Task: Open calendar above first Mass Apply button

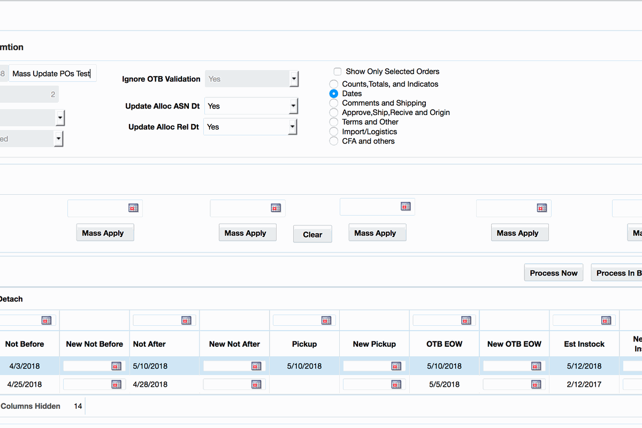Action: tap(133, 208)
